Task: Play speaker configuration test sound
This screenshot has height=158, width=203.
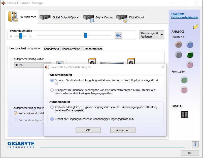Action: point(60,63)
